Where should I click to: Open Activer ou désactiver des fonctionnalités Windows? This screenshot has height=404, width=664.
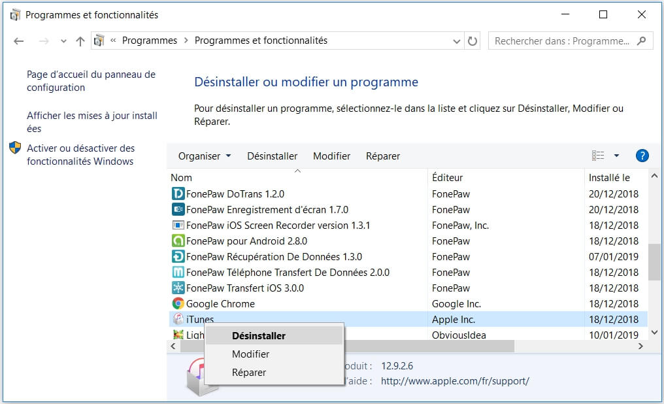[80, 154]
